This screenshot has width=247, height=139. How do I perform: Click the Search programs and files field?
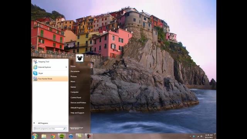pos(50,129)
